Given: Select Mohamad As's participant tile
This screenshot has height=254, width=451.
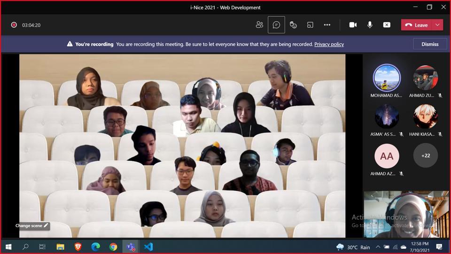Looking at the screenshot, I should point(386,78).
